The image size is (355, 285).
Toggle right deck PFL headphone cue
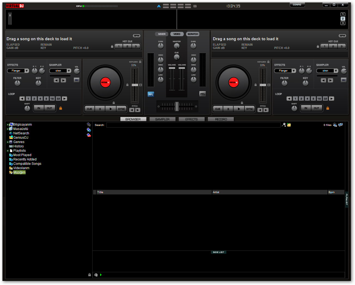(x=203, y=94)
